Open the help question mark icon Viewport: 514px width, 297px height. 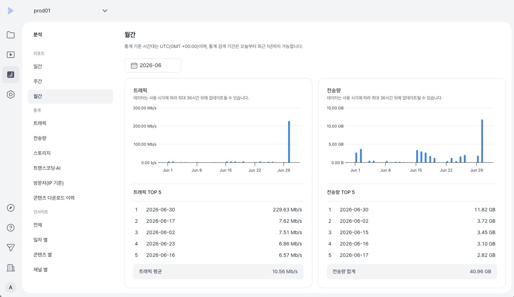pos(11,228)
